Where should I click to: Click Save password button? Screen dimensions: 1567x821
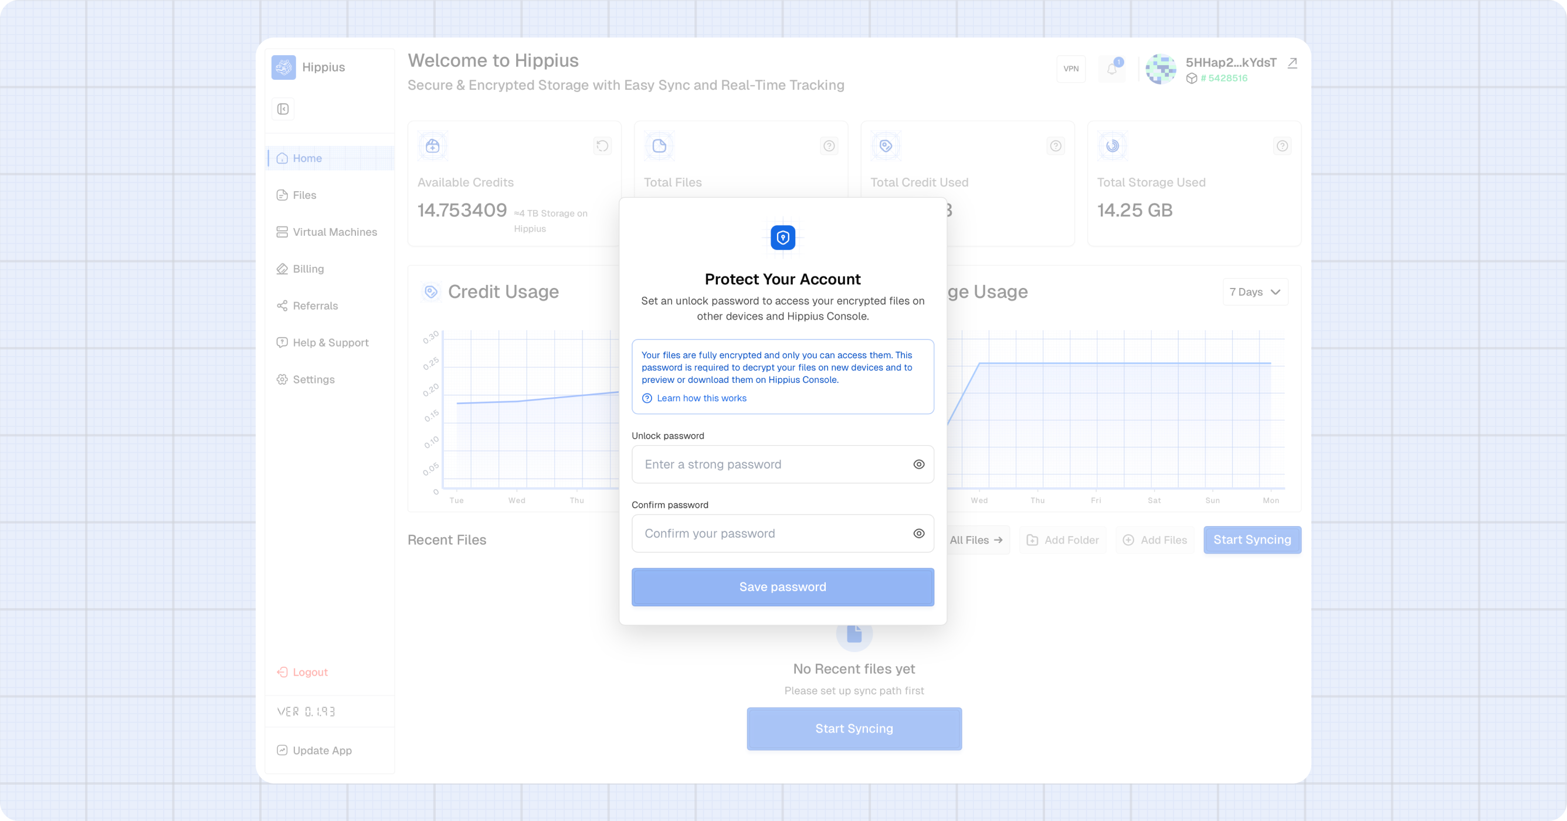782,587
